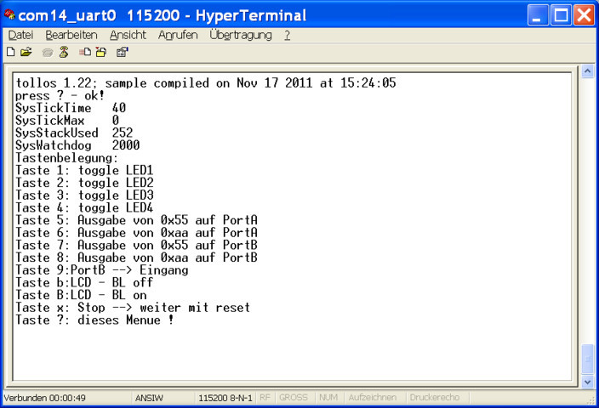Click the Send toolbar icon
The width and height of the screenshot is (599, 408).
(x=85, y=52)
